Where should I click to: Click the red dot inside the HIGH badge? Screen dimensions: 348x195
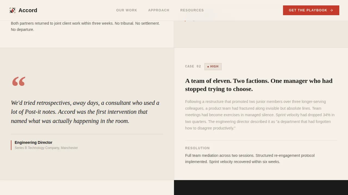(208, 66)
